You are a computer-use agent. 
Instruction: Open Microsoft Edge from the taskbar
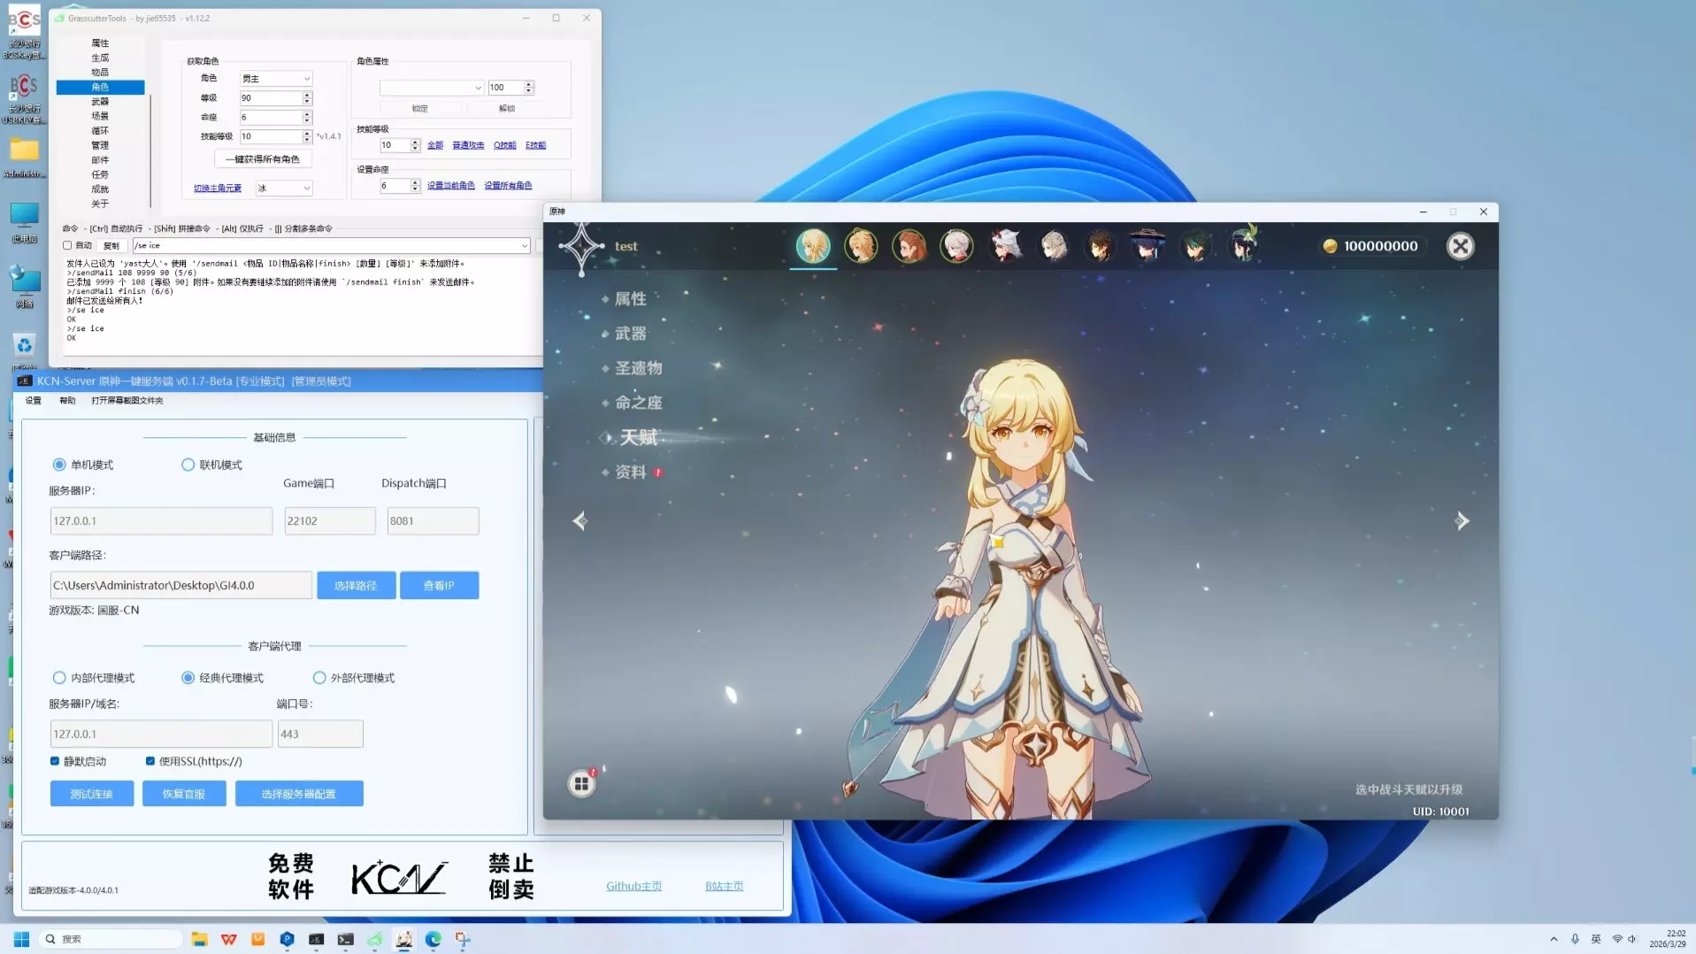pyautogui.click(x=433, y=939)
